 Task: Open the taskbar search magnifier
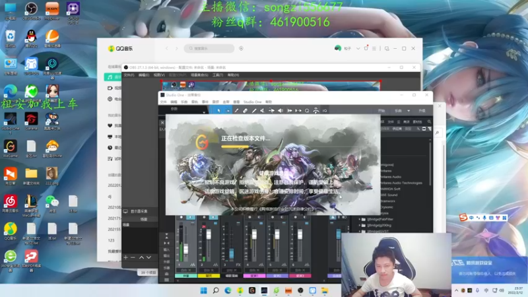(216, 290)
